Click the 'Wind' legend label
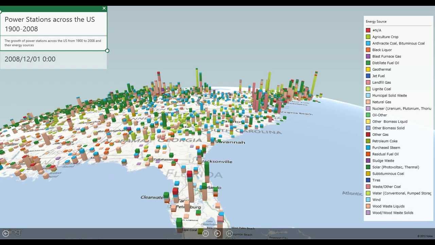The height and width of the screenshot is (245, 435). point(376,200)
